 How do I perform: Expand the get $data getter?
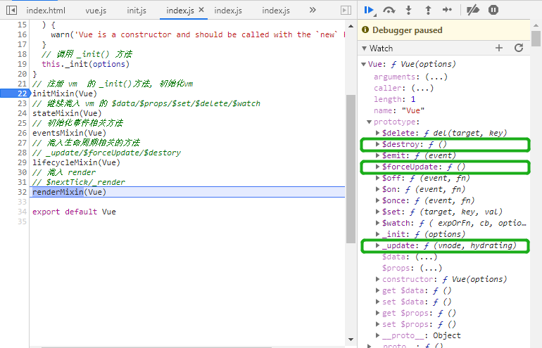pyautogui.click(x=378, y=290)
